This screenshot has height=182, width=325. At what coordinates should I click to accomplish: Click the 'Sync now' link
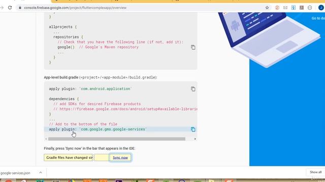[120, 158]
